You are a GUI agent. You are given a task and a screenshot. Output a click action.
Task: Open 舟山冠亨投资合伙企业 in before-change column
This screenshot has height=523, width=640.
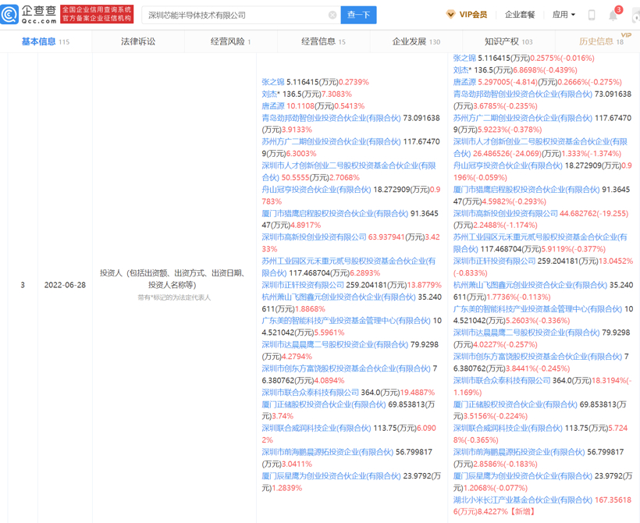click(x=316, y=190)
